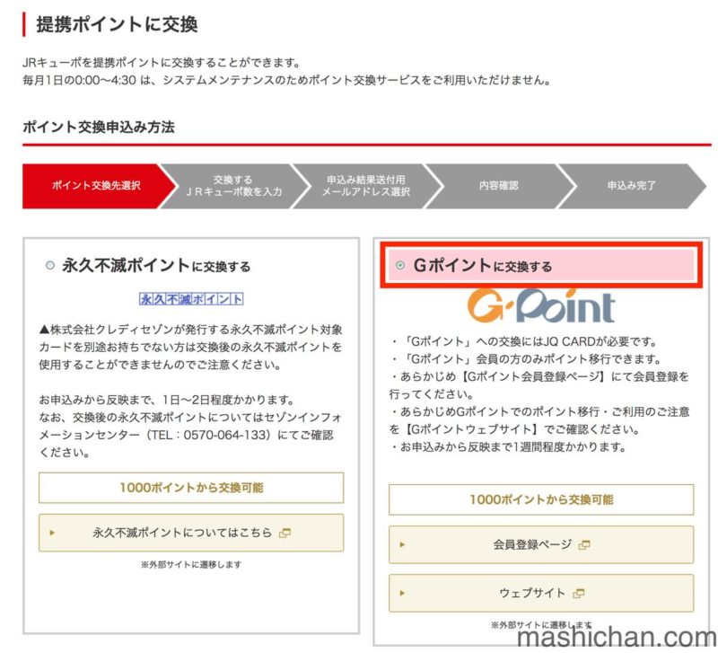Click the TEL：0570-064-133 phone number text
Image resolution: width=718 pixels, height=653 pixels.
point(210,435)
